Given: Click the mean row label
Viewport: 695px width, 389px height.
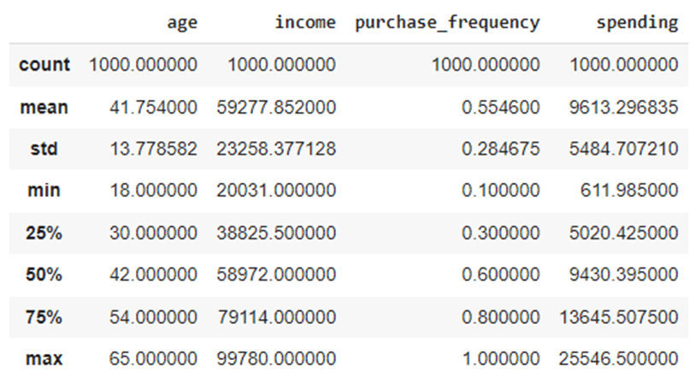Looking at the screenshot, I should tap(44, 107).
